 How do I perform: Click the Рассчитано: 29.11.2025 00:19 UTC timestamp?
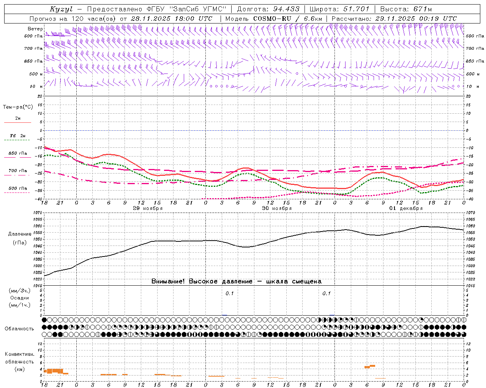[x=394, y=19]
